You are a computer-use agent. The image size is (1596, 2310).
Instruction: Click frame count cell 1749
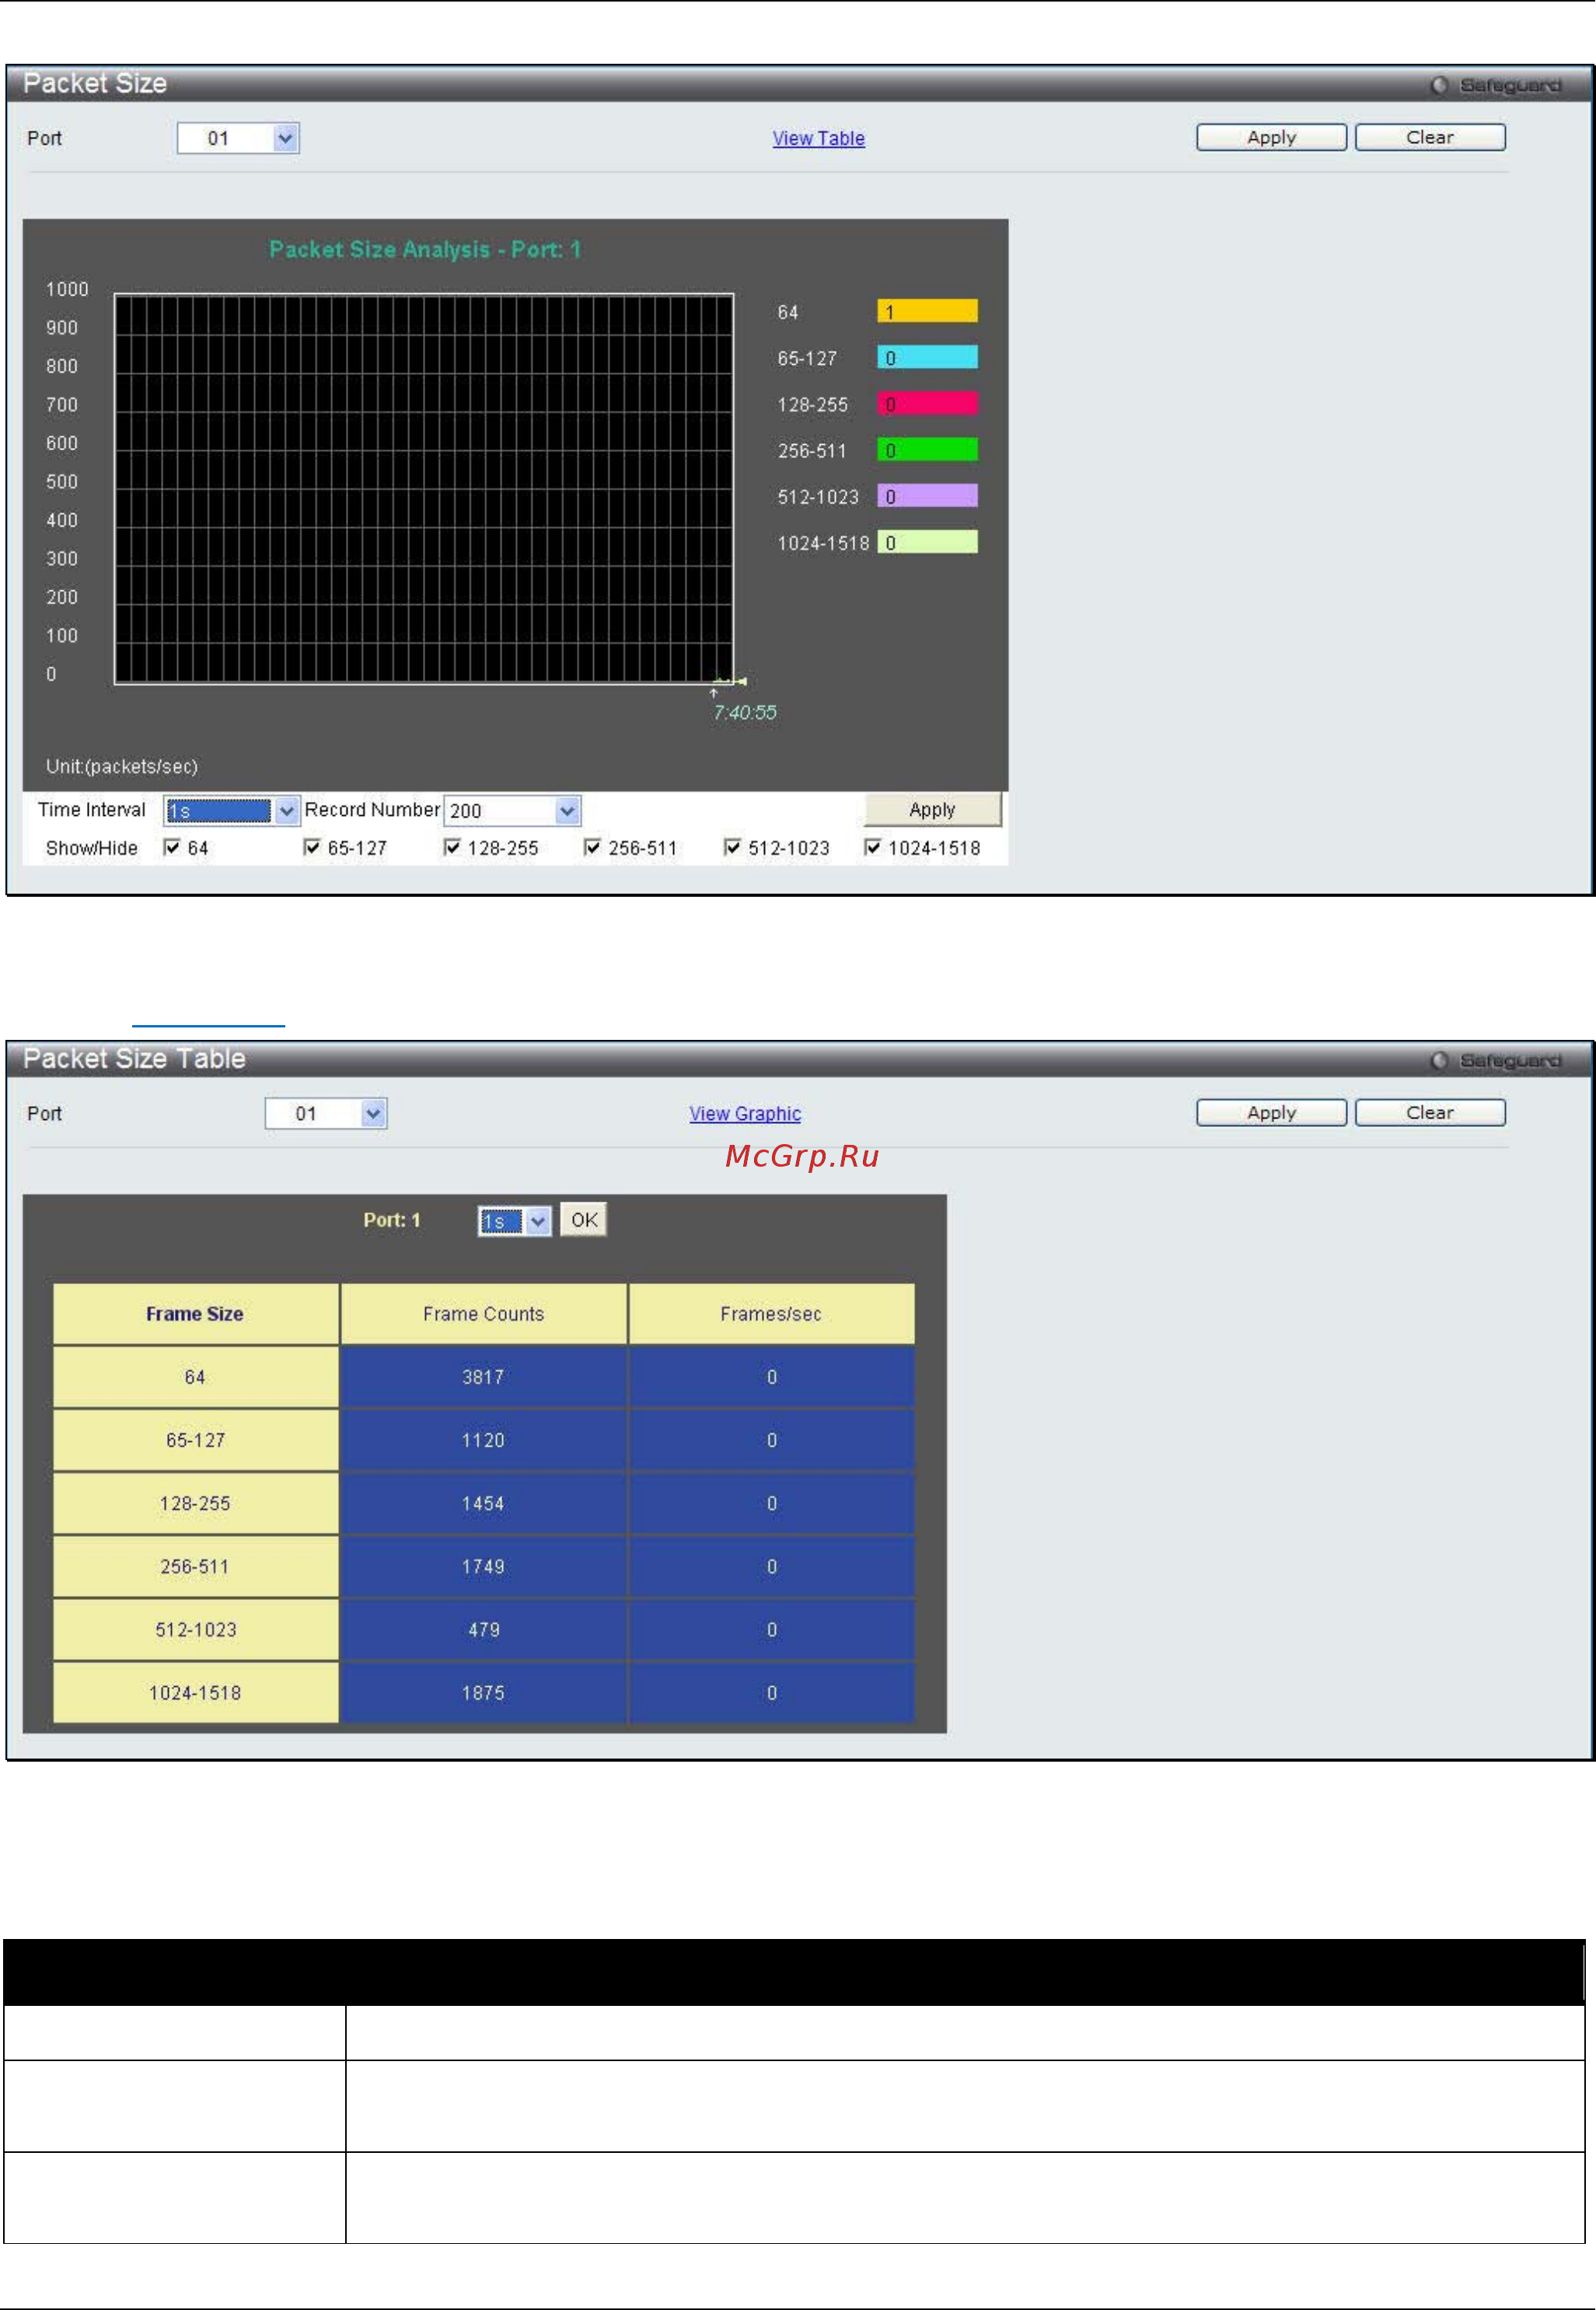[x=483, y=1566]
